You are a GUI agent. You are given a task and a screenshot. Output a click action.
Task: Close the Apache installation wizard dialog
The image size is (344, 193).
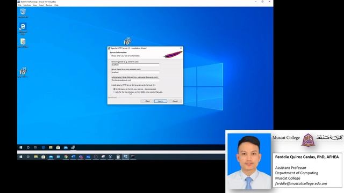181,48
